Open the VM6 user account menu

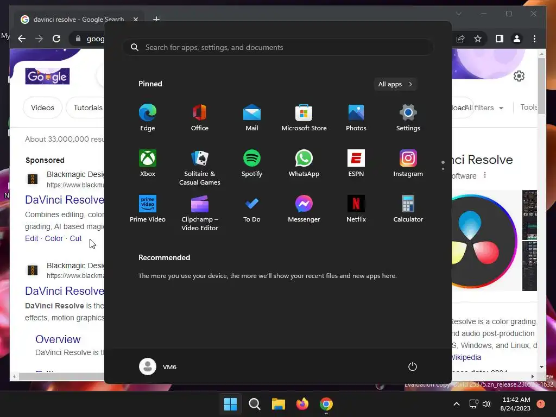[x=158, y=367]
